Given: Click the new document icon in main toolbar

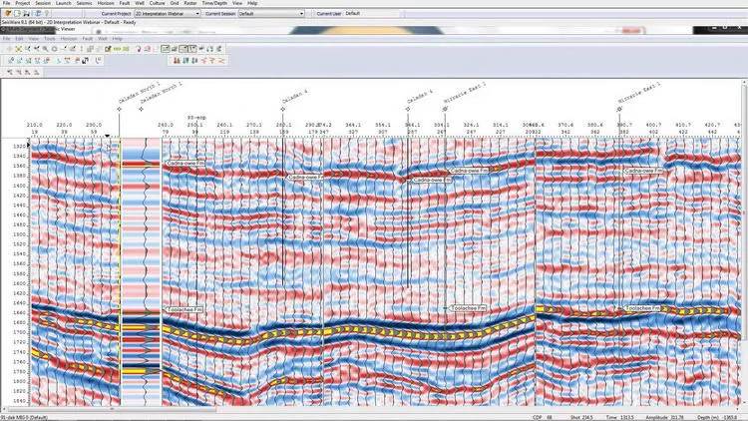Looking at the screenshot, I should [x=17, y=13].
